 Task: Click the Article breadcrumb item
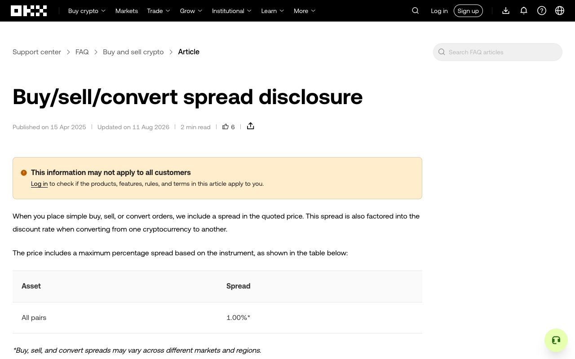click(x=189, y=52)
